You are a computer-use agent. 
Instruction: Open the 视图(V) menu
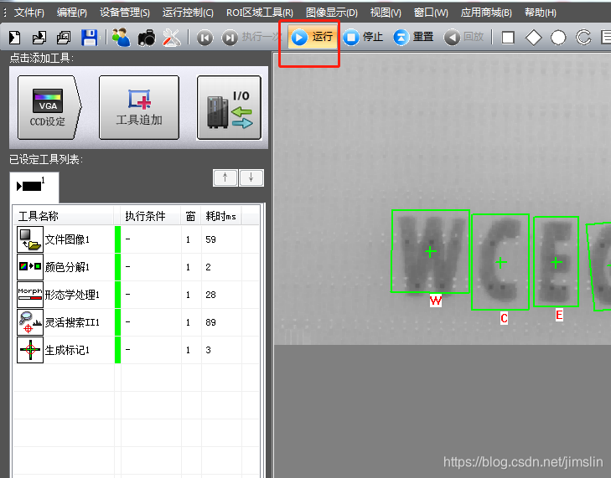pyautogui.click(x=386, y=13)
